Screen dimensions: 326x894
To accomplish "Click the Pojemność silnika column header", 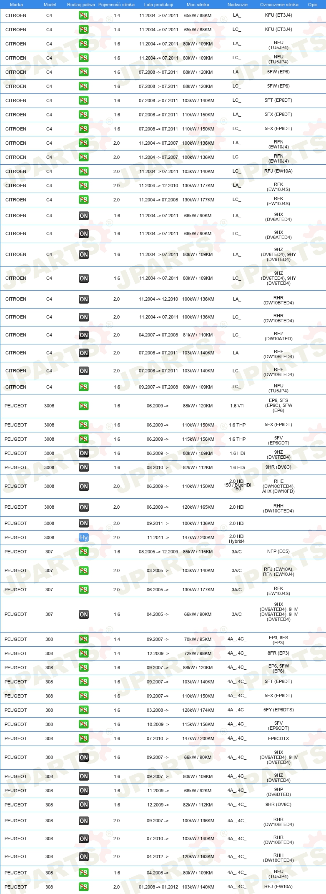I will (x=116, y=5).
